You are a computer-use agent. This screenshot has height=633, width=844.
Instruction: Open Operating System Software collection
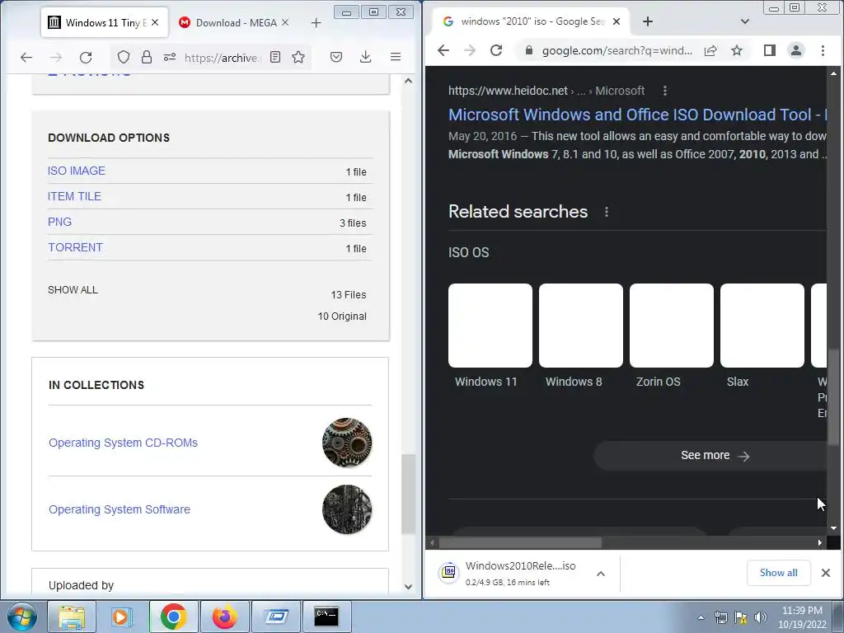tap(120, 509)
